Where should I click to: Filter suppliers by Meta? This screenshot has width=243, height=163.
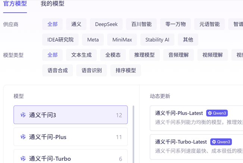coord(93,40)
